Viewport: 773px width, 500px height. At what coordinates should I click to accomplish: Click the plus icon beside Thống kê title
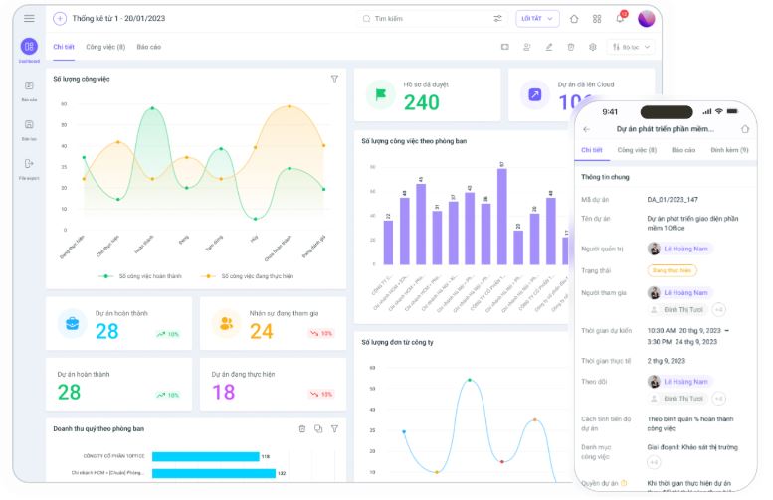click(60, 19)
